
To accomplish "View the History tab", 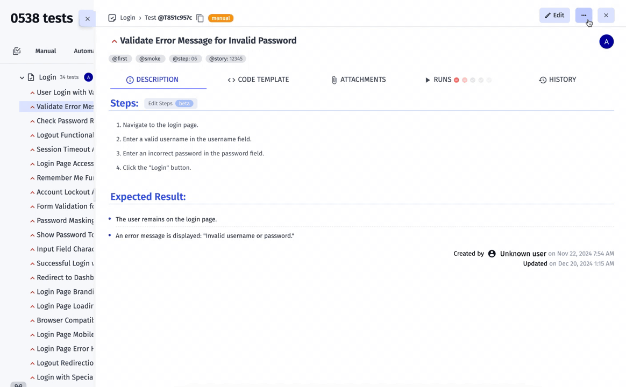I will pos(557,80).
